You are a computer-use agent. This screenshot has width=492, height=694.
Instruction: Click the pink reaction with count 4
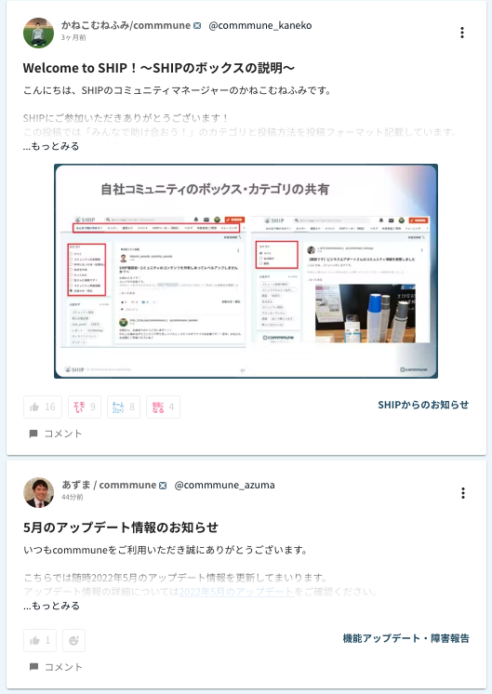pyautogui.click(x=163, y=407)
